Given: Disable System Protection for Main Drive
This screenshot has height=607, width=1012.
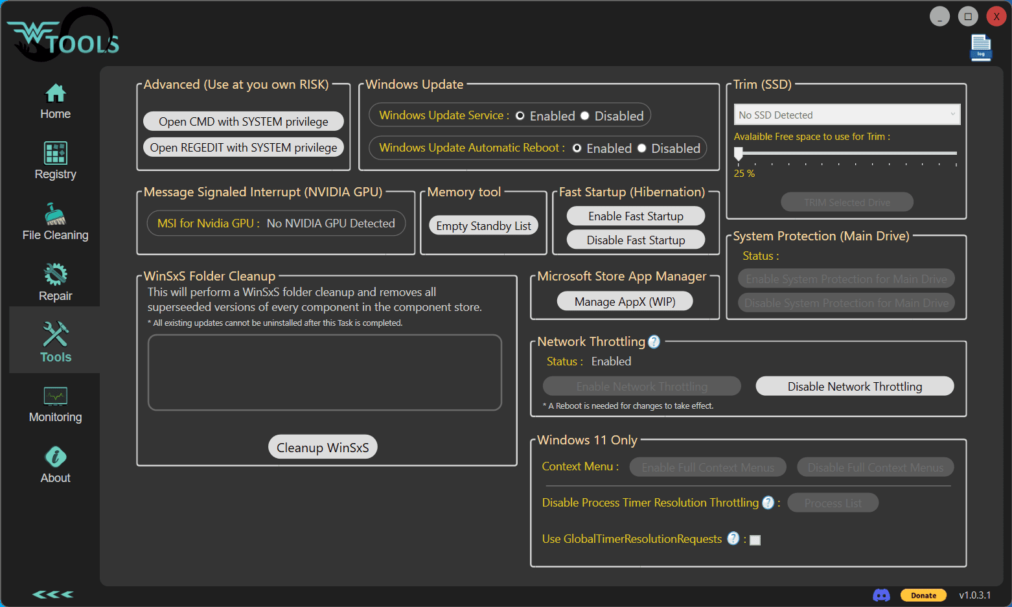Looking at the screenshot, I should (x=846, y=303).
